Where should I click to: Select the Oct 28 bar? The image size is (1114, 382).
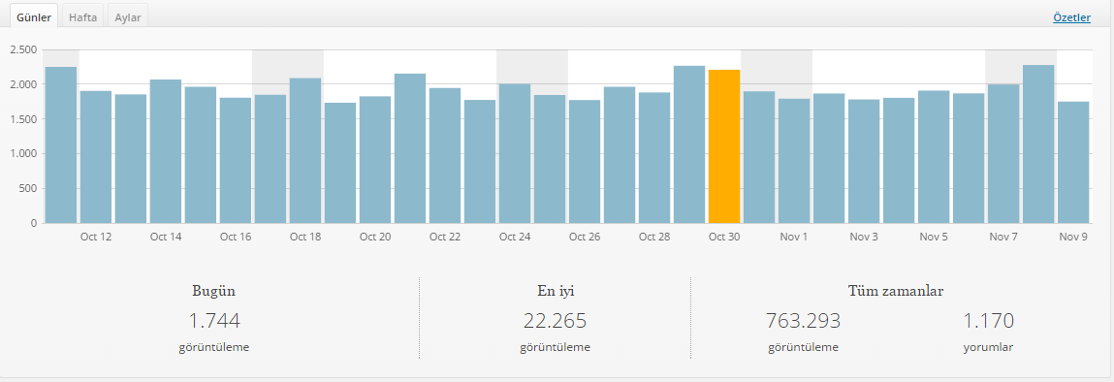click(x=654, y=158)
